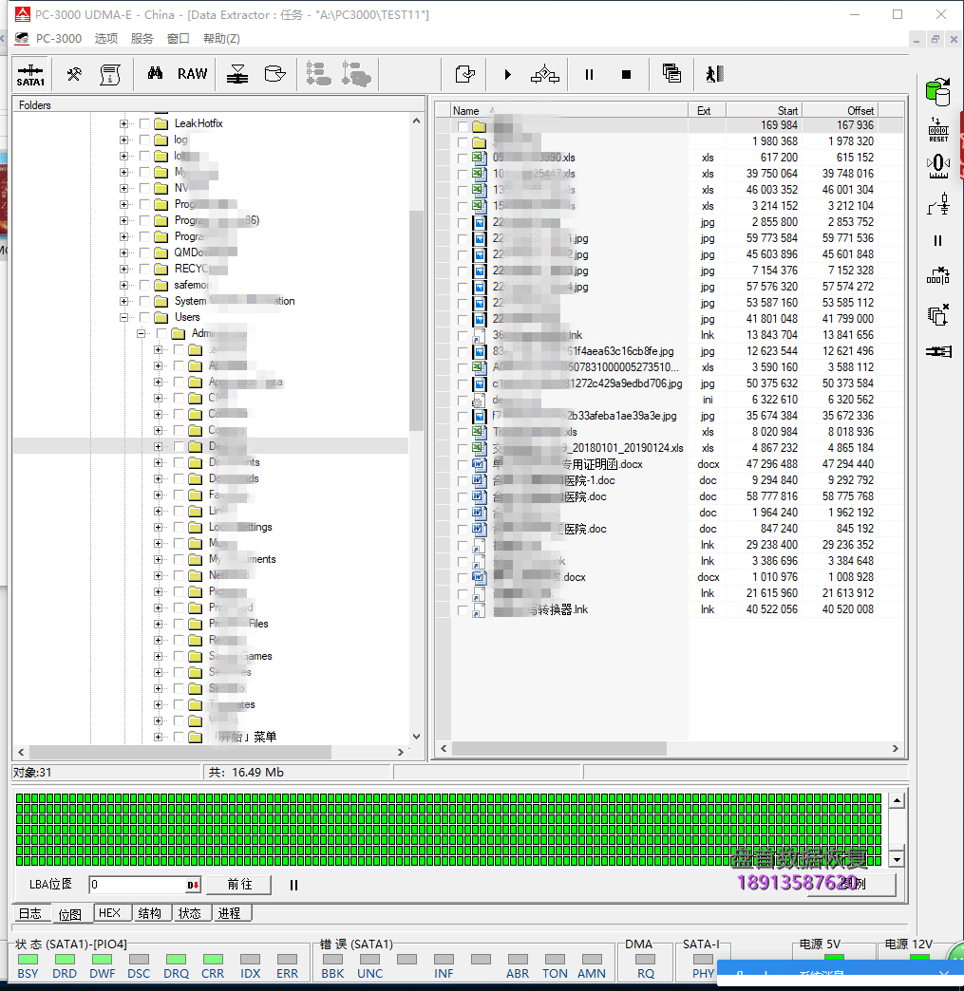Tick the 「开始」菜单 folder checkbox
Viewport: 964px width, 991px height.
tap(179, 737)
